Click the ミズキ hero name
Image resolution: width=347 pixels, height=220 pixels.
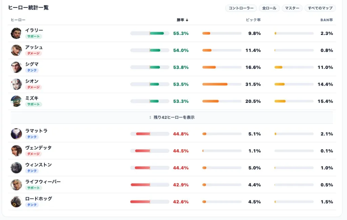[32, 98]
